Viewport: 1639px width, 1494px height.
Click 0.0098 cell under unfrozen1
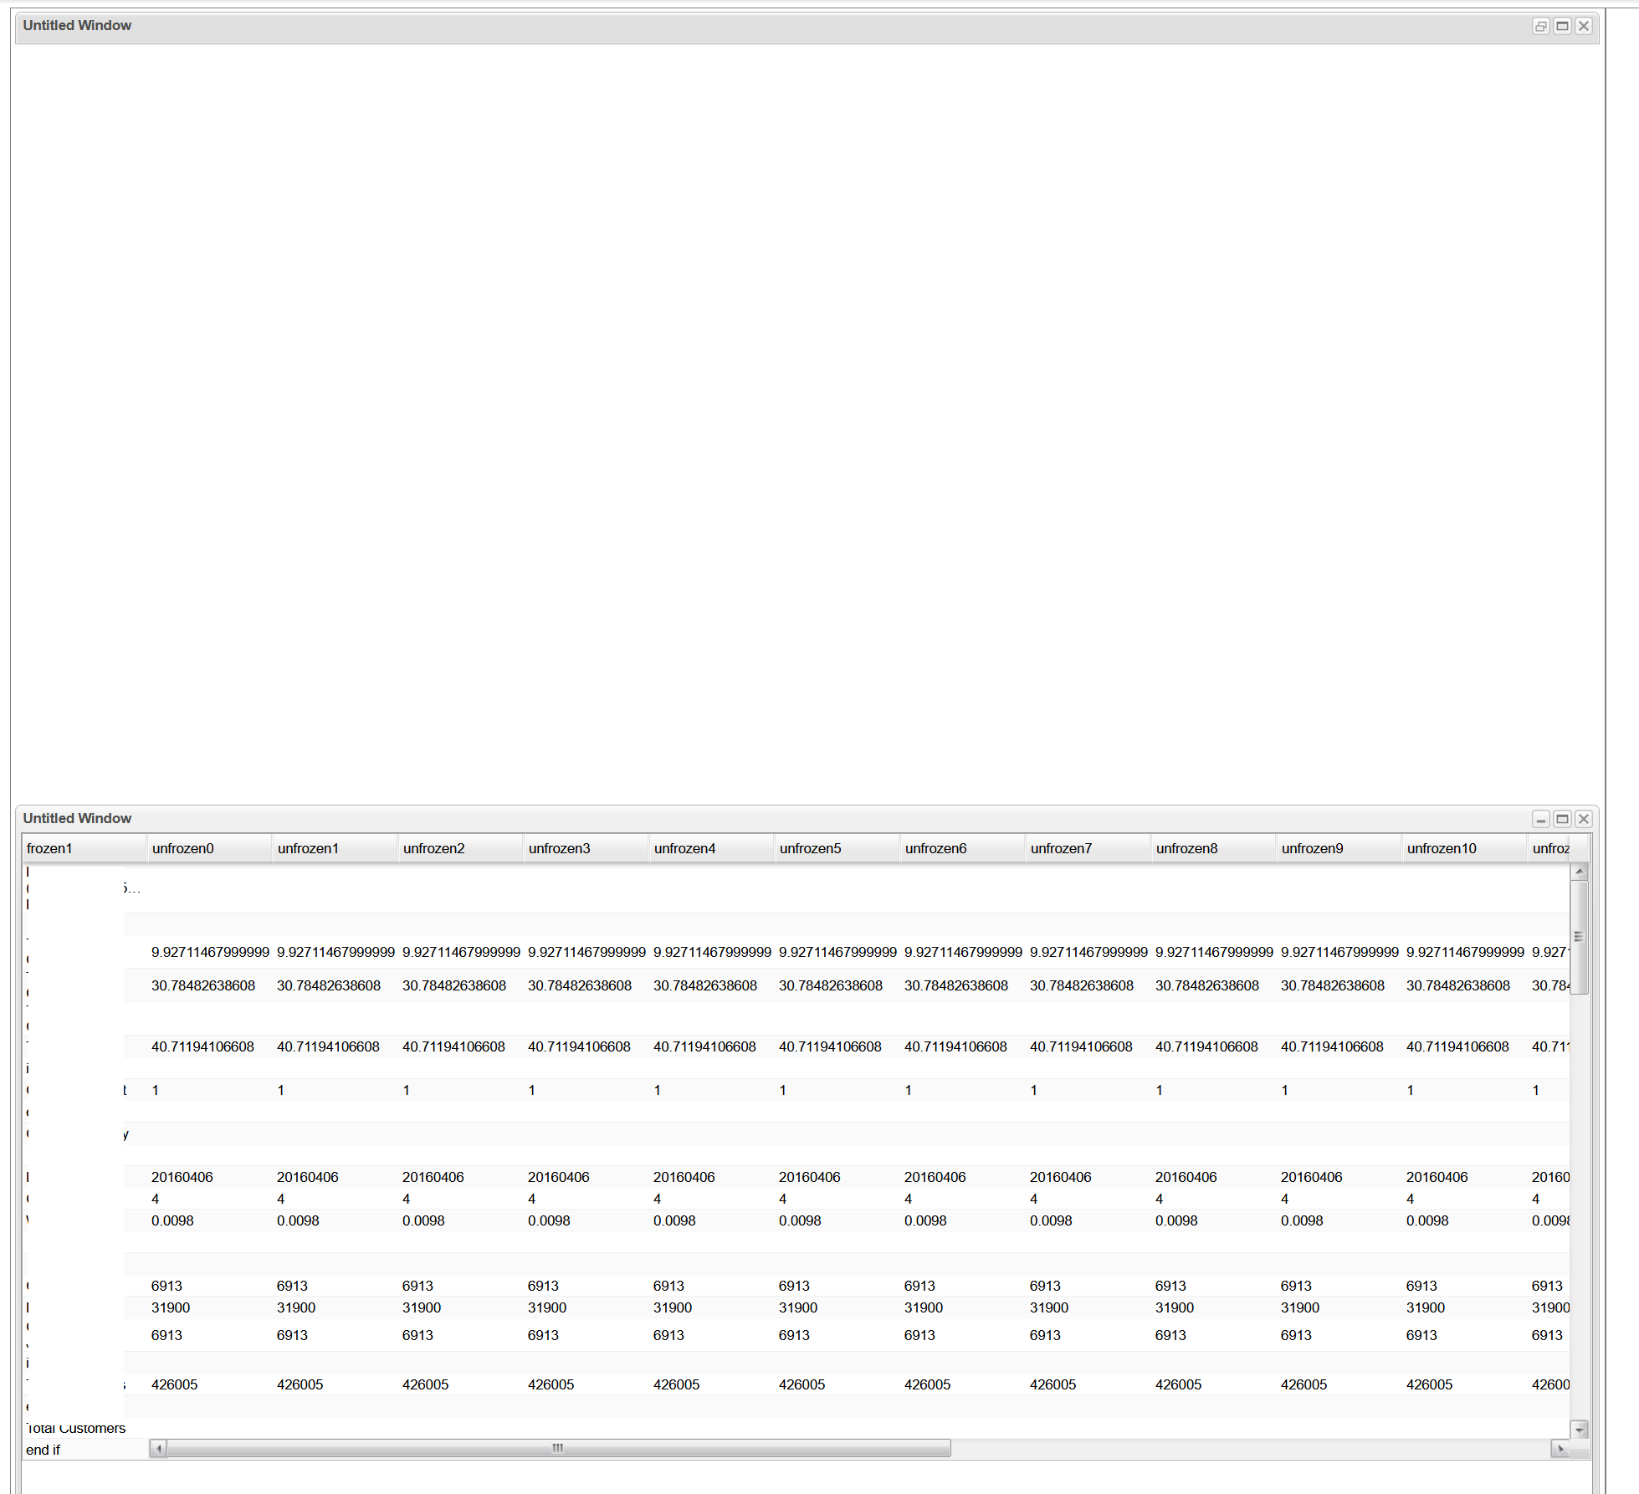(x=335, y=1220)
